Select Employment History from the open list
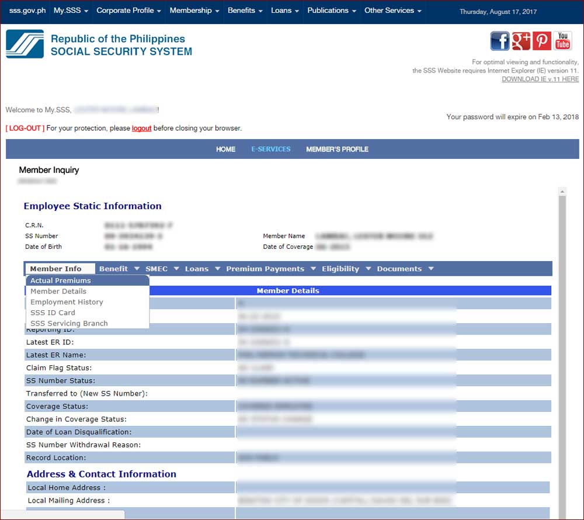 [x=68, y=302]
